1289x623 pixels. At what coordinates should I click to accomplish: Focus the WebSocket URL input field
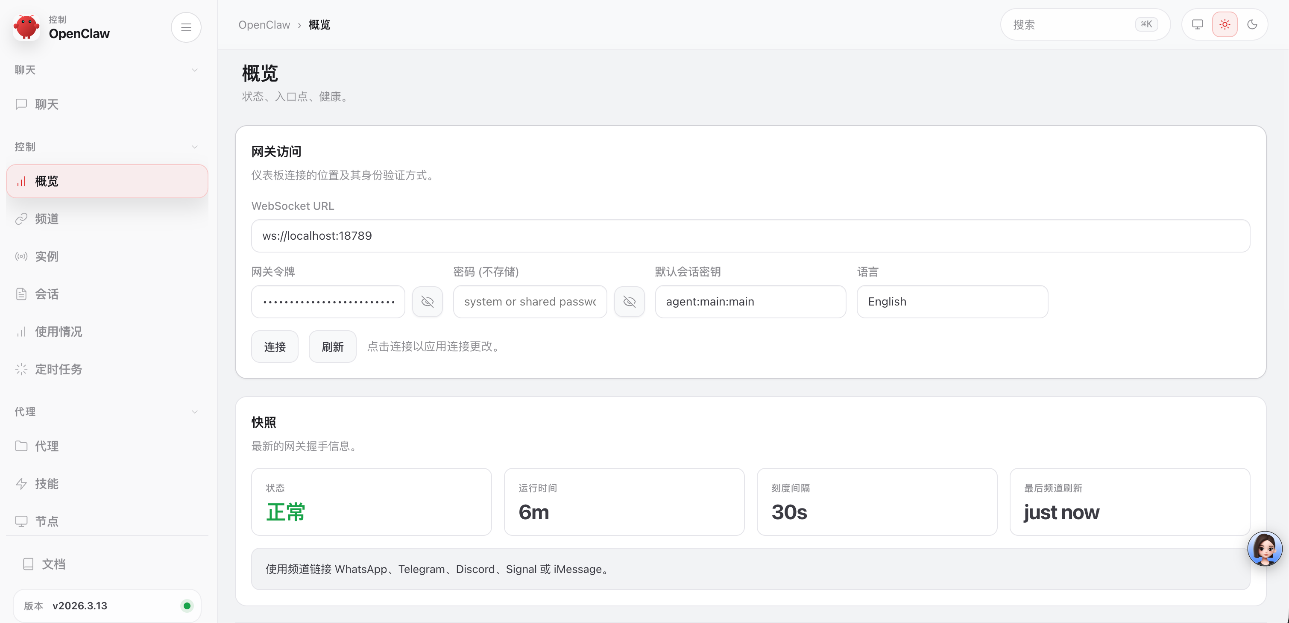[x=750, y=236]
